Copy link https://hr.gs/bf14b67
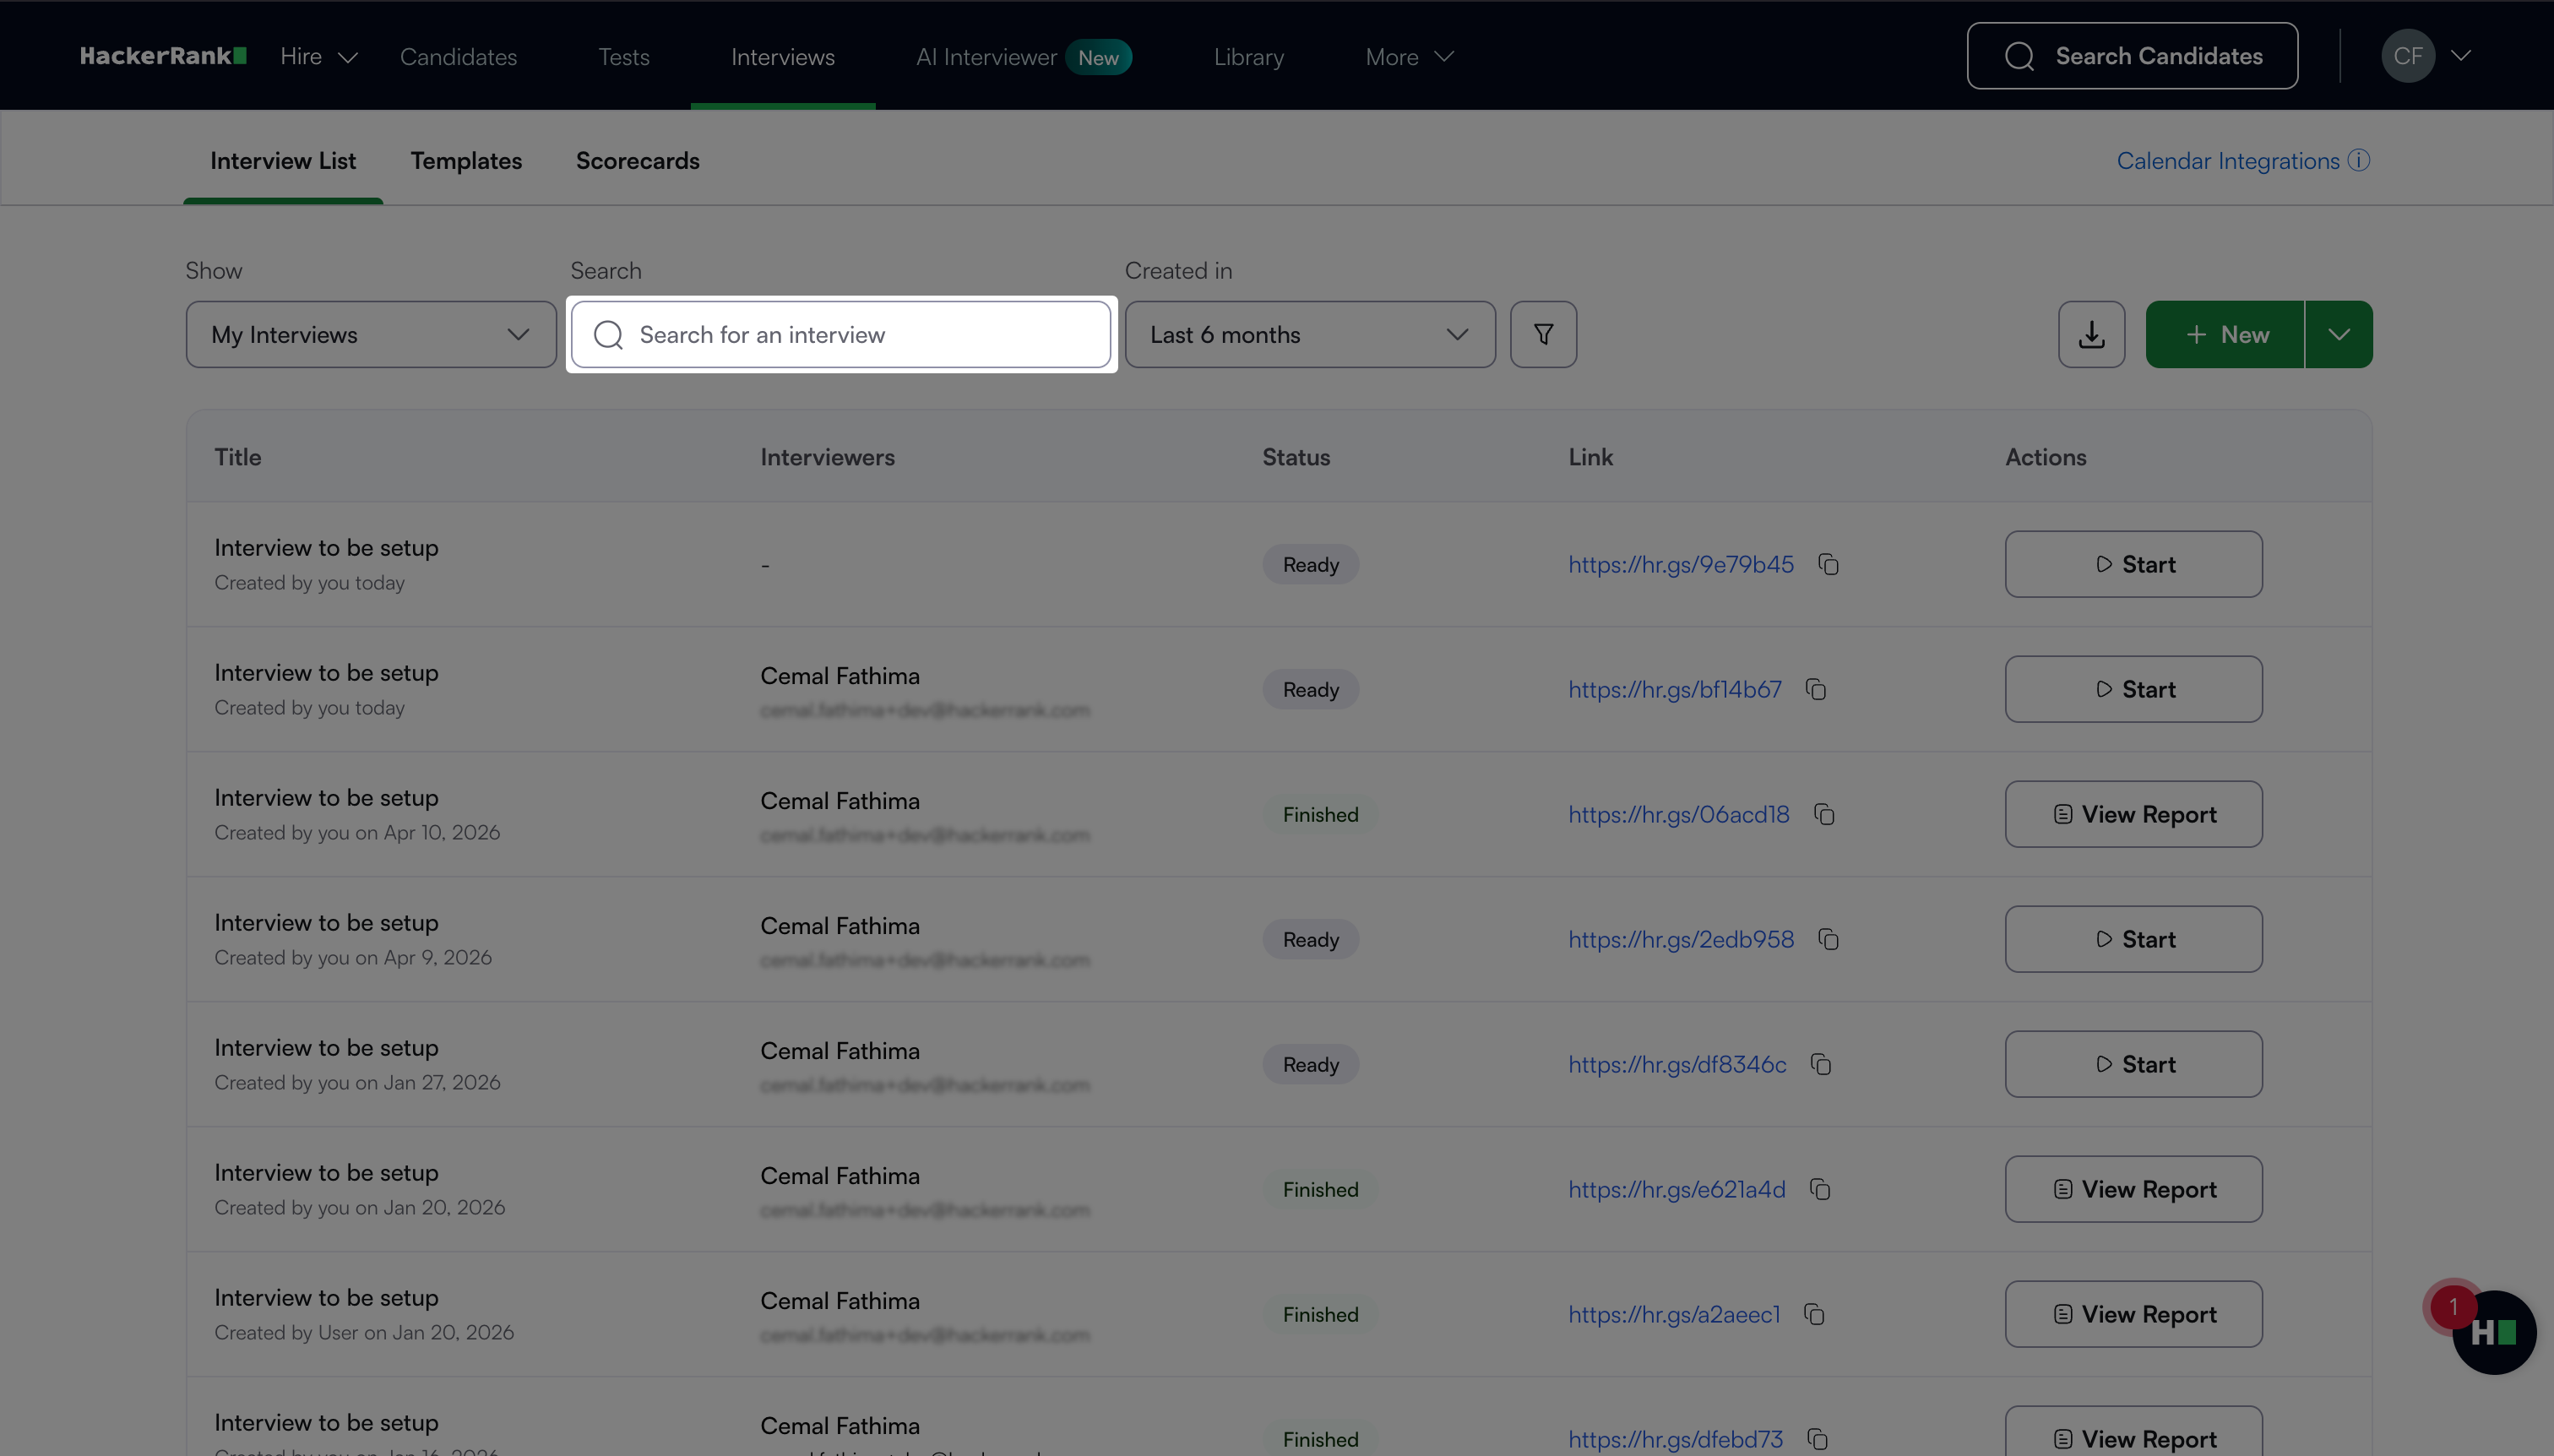This screenshot has width=2554, height=1456. coord(1816,690)
